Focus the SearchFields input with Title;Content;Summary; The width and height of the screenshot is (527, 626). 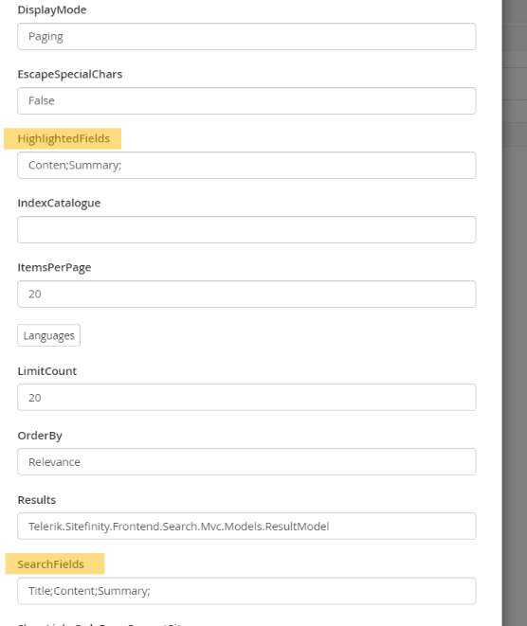246,590
